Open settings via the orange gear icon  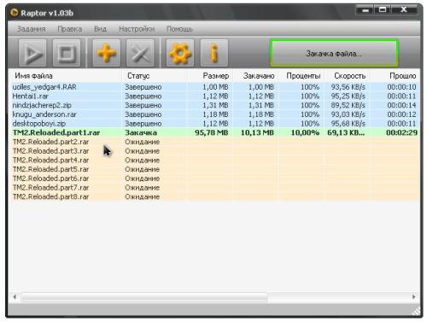point(180,53)
